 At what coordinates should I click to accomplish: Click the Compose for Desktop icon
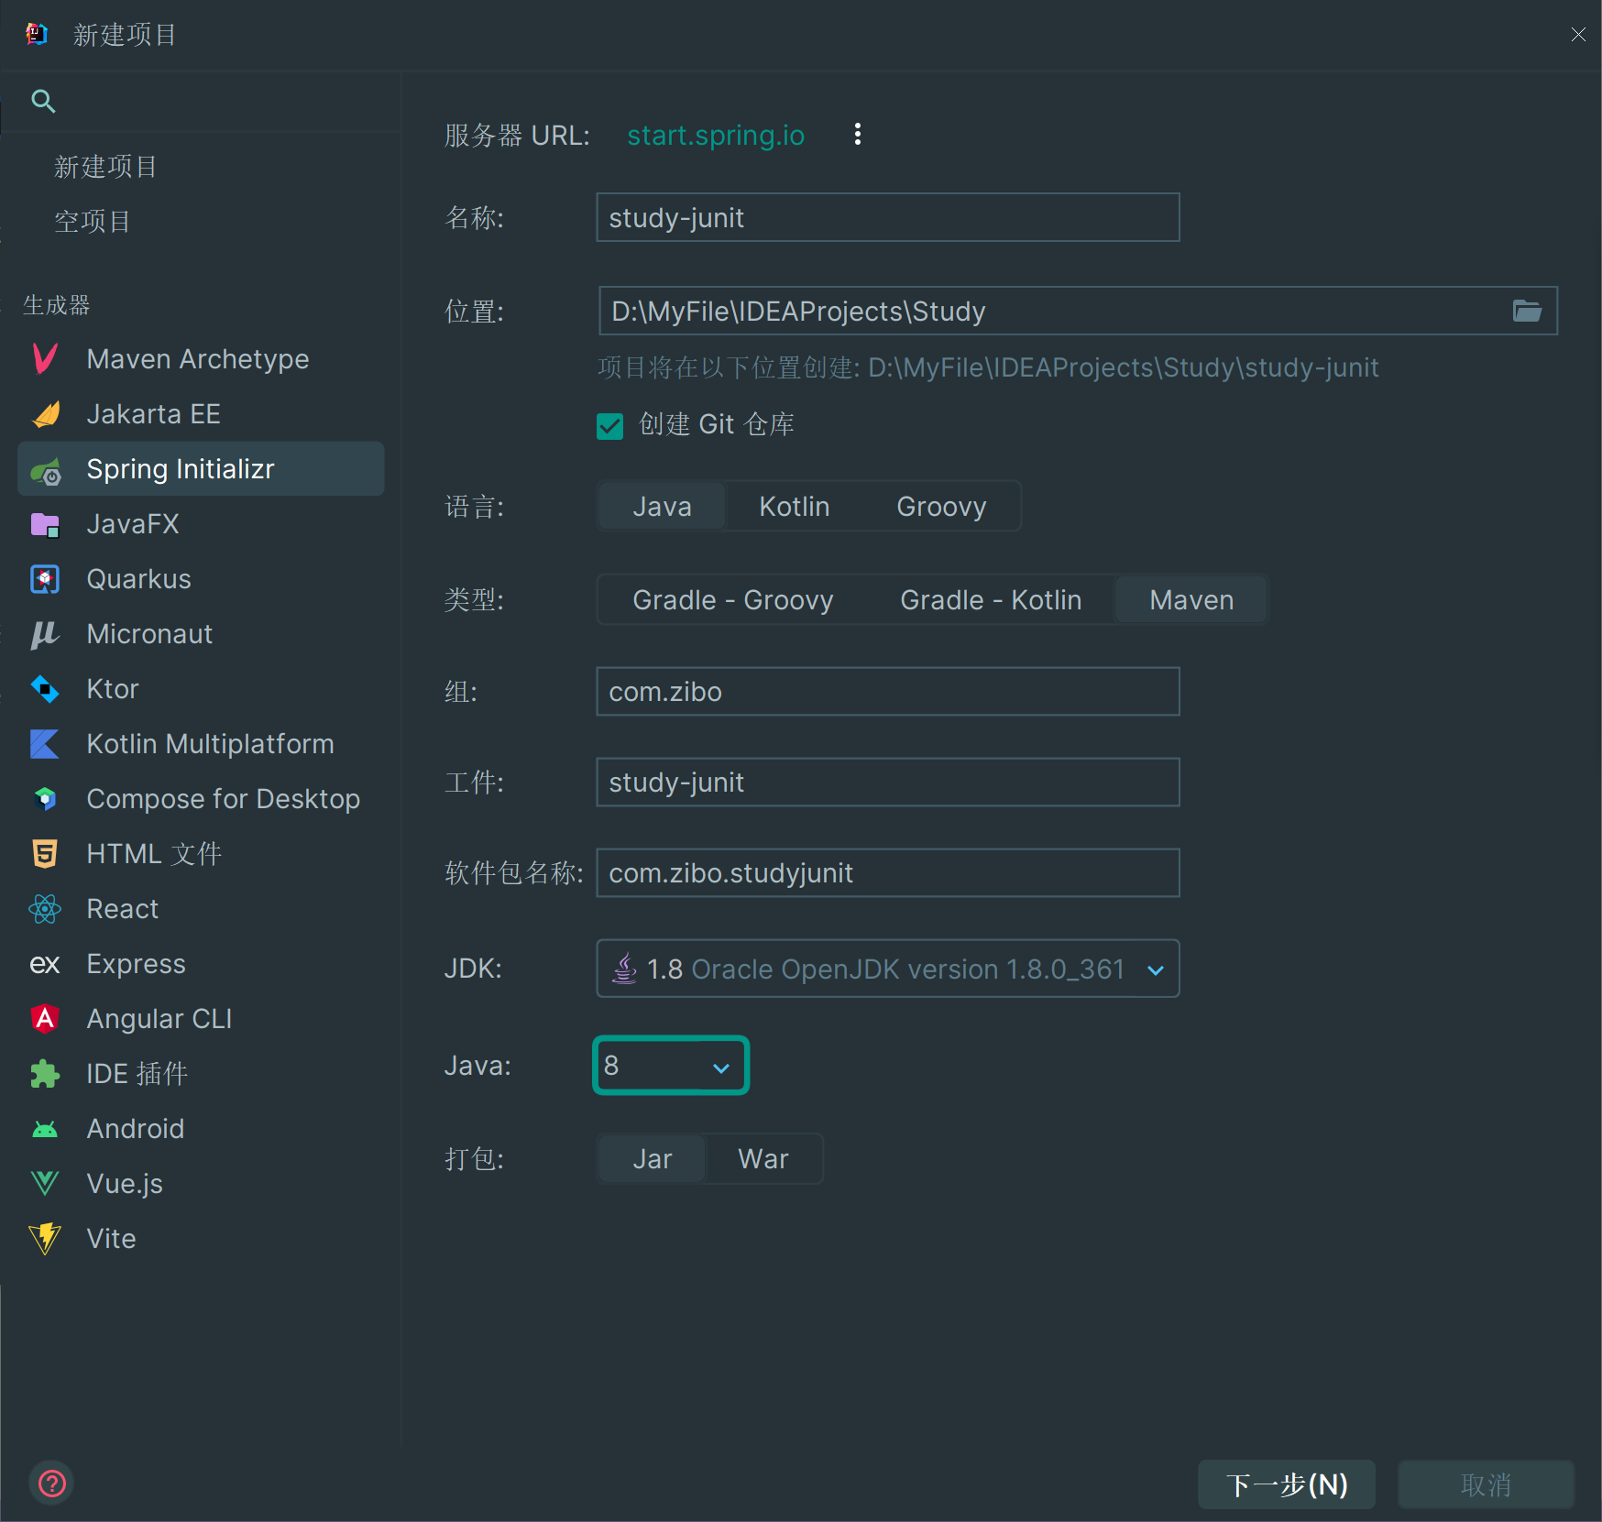coord(45,799)
